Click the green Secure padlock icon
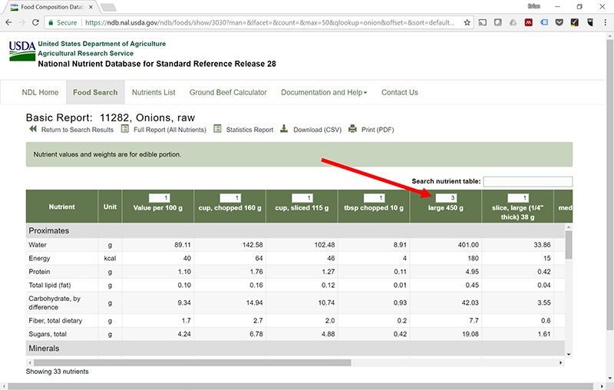Viewport: 614px width, 390px height. [x=51, y=23]
